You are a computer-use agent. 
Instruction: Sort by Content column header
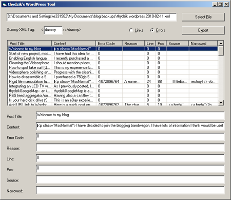coord(73,43)
